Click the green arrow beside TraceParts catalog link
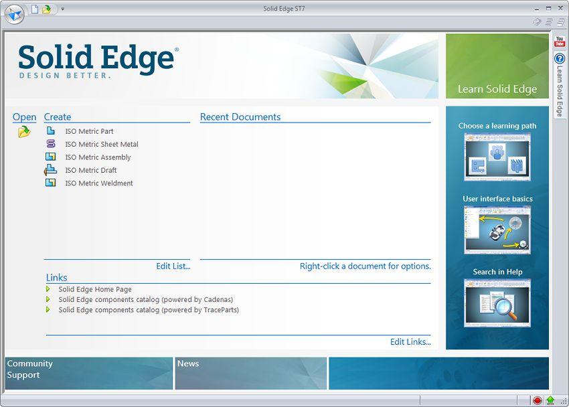Image resolution: width=569 pixels, height=407 pixels. tap(48, 310)
